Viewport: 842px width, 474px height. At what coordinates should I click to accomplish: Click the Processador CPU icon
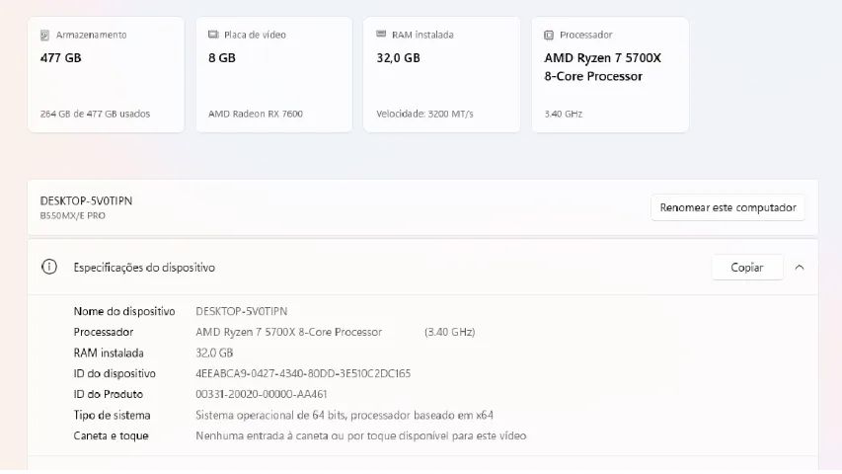tap(549, 35)
